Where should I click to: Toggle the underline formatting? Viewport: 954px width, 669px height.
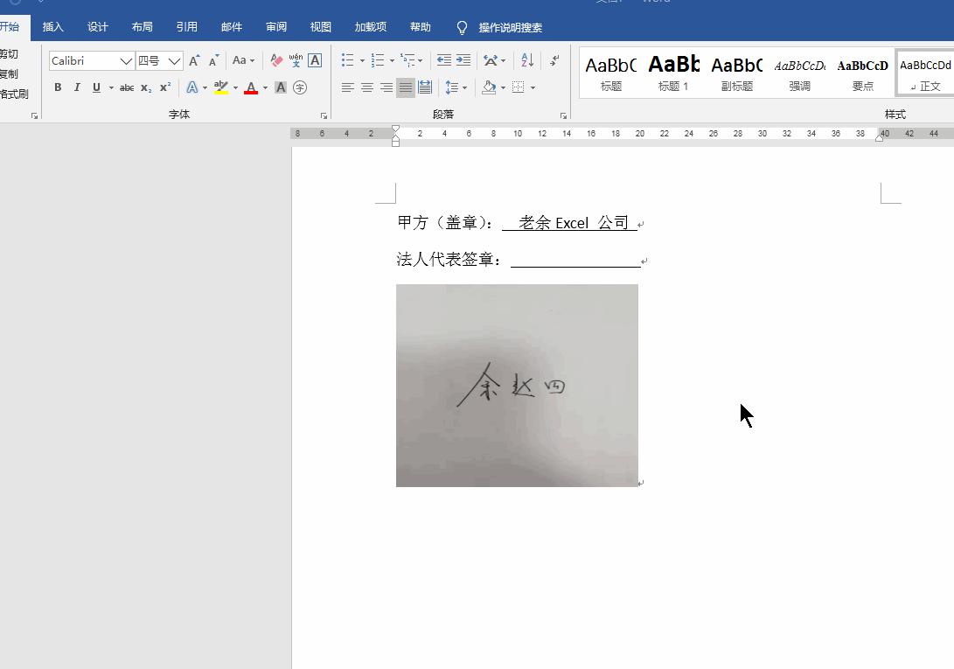pos(95,87)
